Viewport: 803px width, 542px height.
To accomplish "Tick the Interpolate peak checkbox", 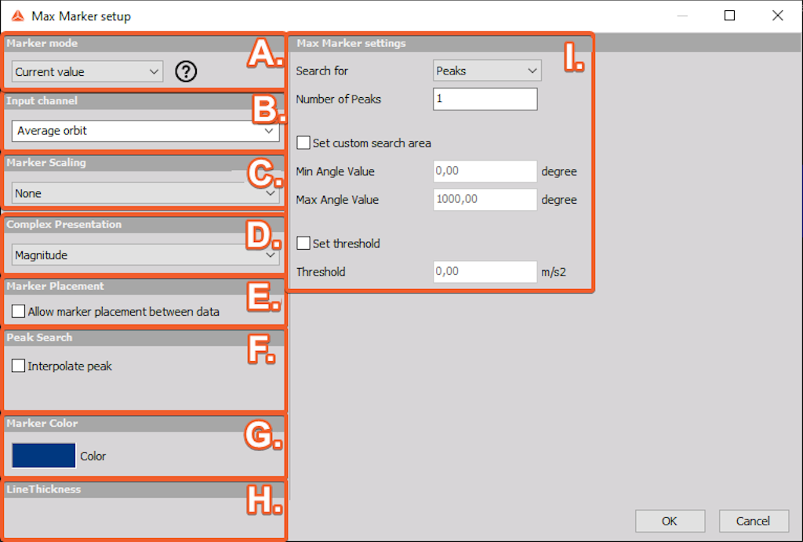I will (x=19, y=366).
